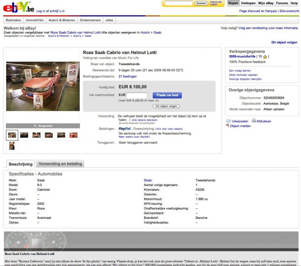Click the seller feedback score 15

[x=260, y=56]
